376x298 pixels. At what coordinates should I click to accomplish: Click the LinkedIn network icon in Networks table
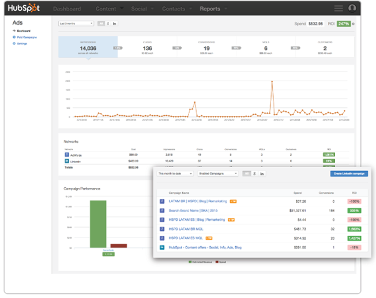[x=67, y=161]
